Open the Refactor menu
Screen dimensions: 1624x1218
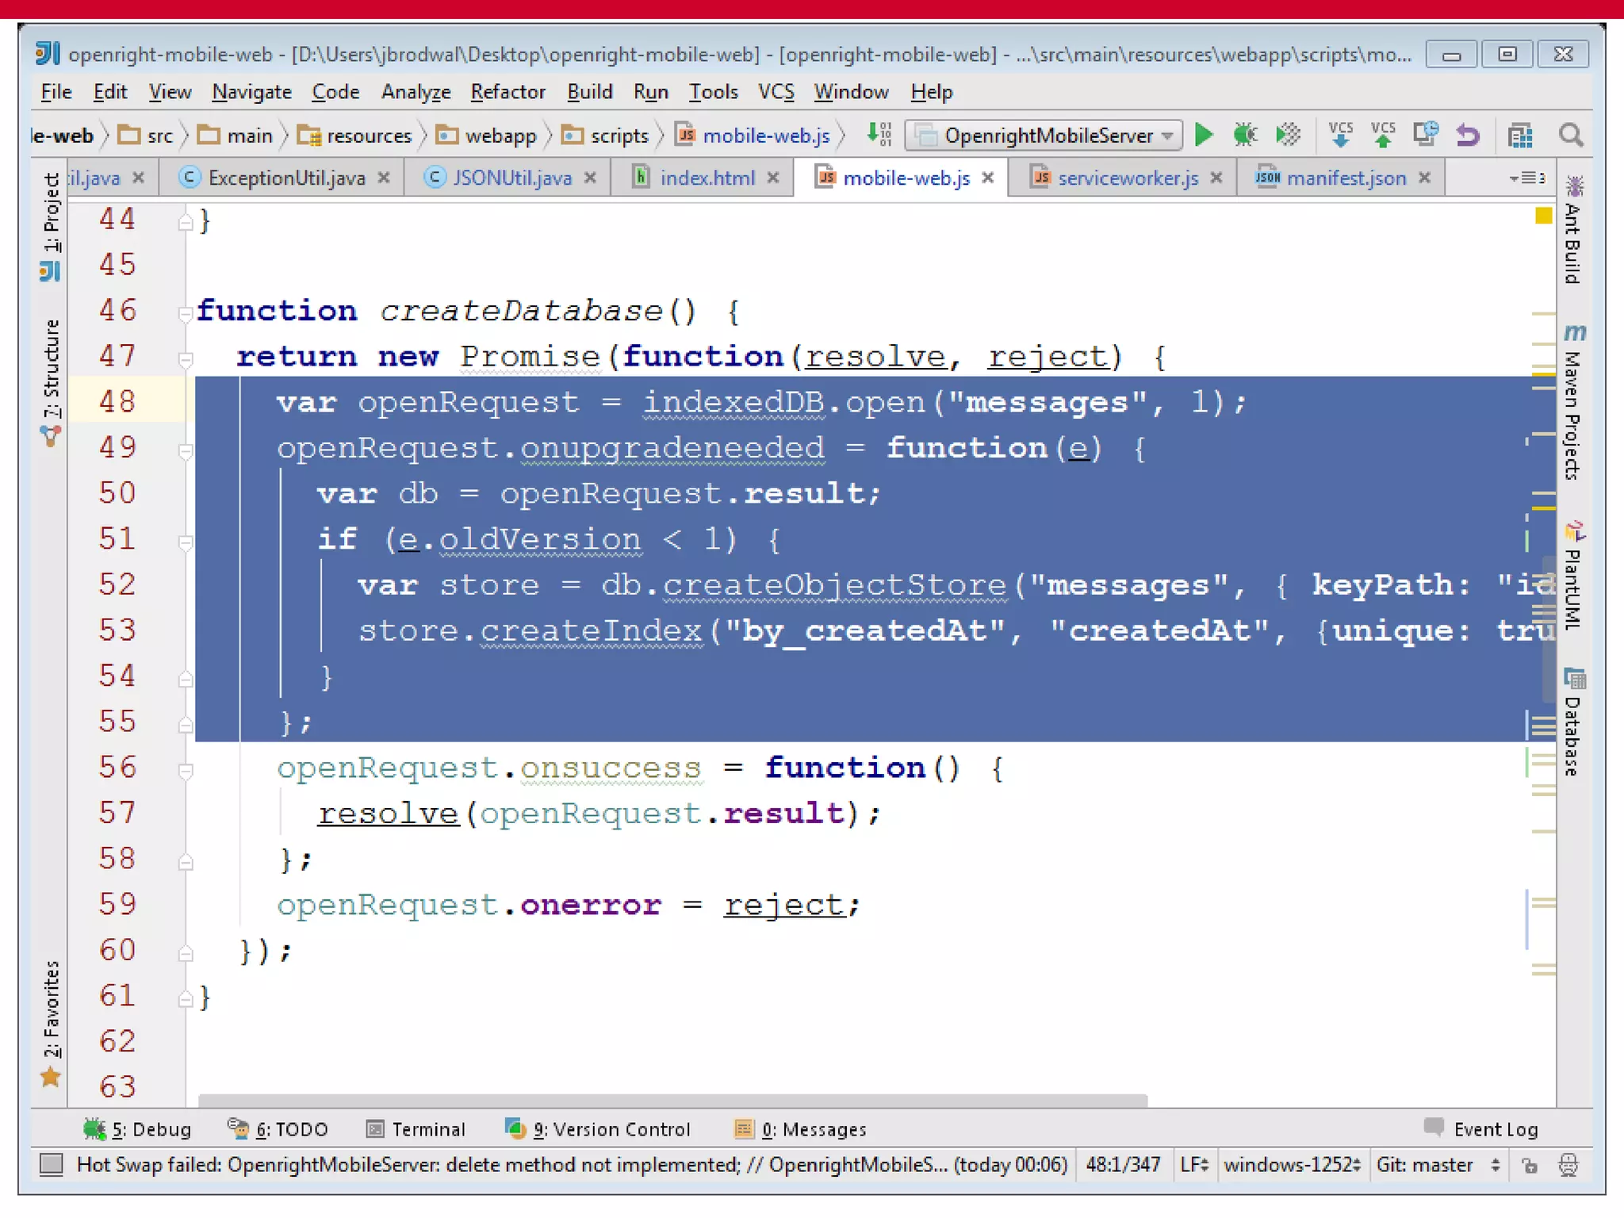coord(507,92)
